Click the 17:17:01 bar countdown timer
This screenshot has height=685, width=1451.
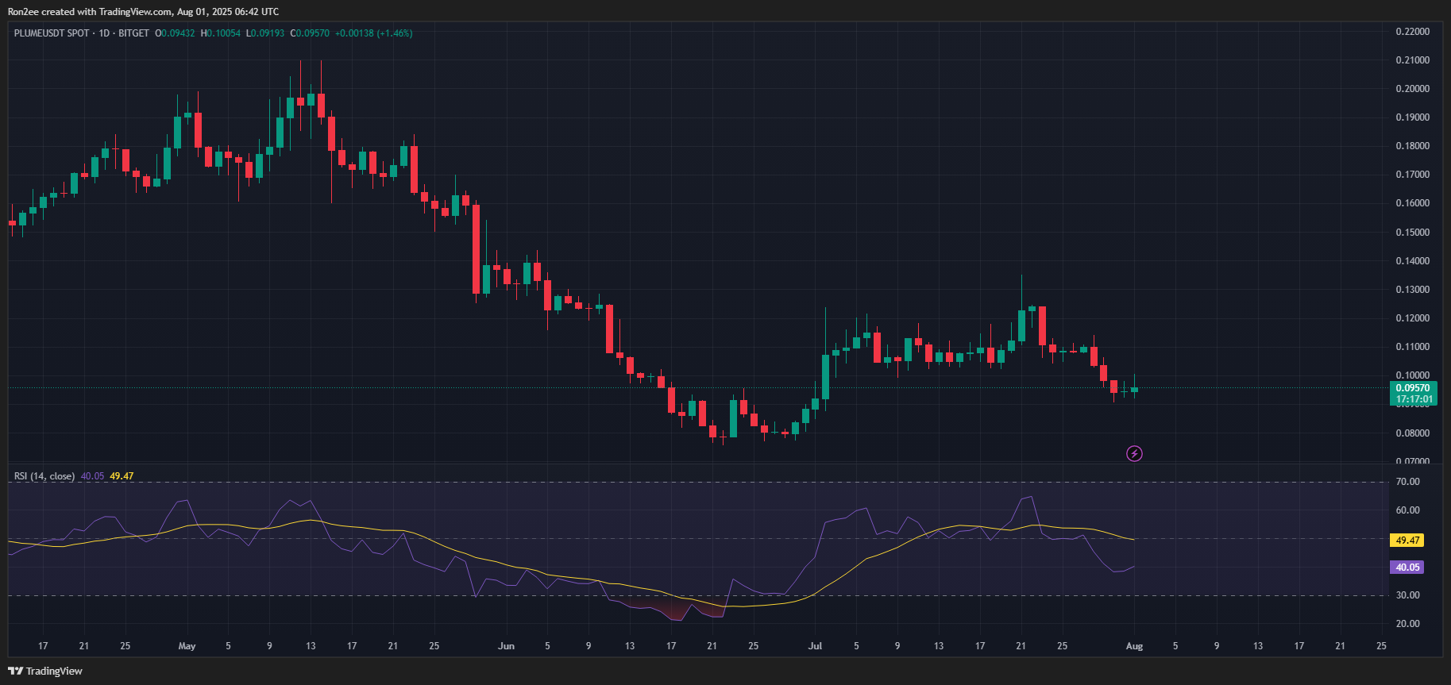point(1413,399)
